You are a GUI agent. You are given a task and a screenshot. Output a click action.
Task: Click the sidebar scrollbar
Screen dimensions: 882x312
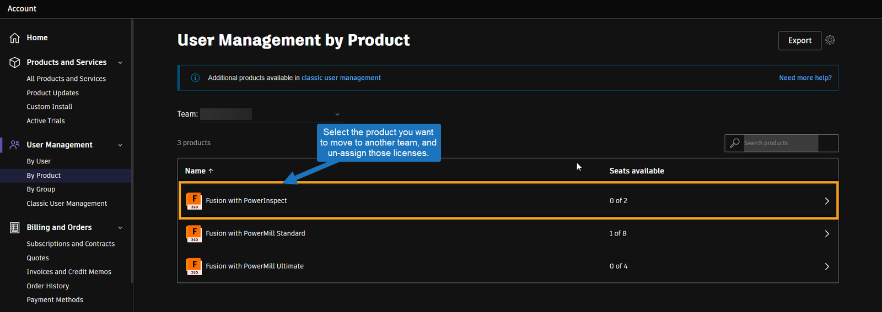(132, 151)
